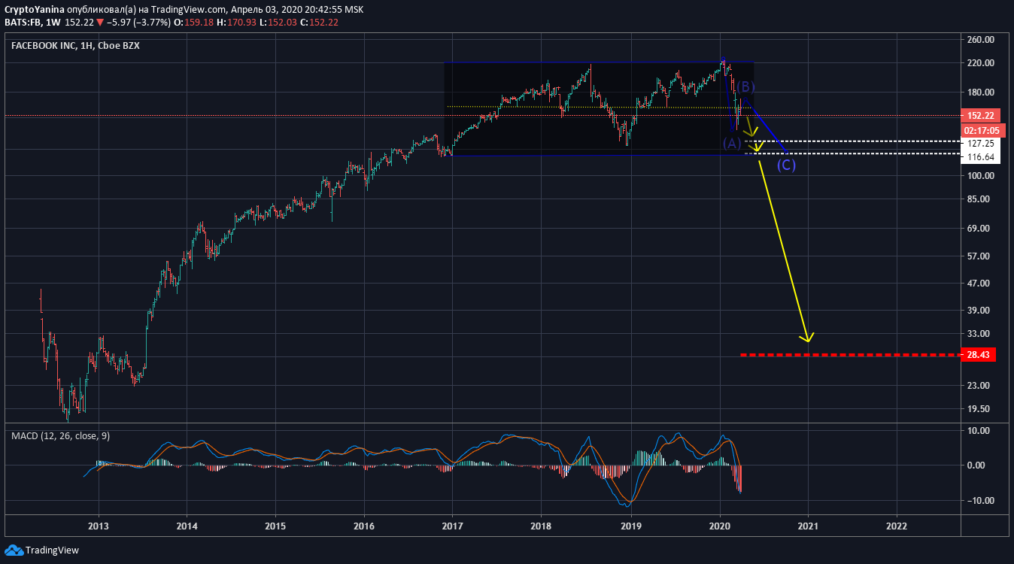The width and height of the screenshot is (1014, 564).
Task: Click the open value O:159.18 in the header
Action: click(193, 23)
